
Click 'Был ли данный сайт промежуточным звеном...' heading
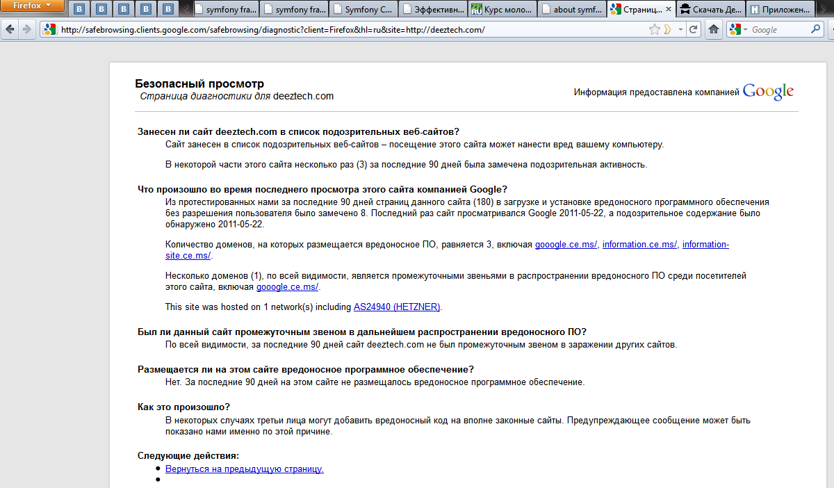[362, 332]
